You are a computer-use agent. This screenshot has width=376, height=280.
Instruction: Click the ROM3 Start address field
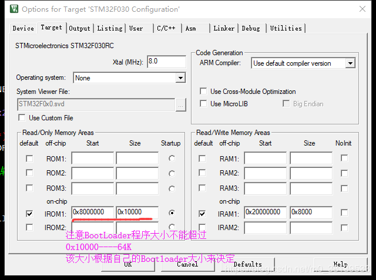93,188
